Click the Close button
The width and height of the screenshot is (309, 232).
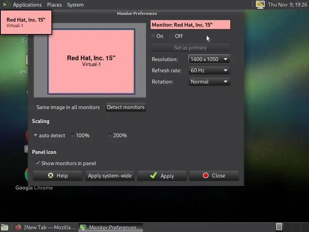[214, 176]
